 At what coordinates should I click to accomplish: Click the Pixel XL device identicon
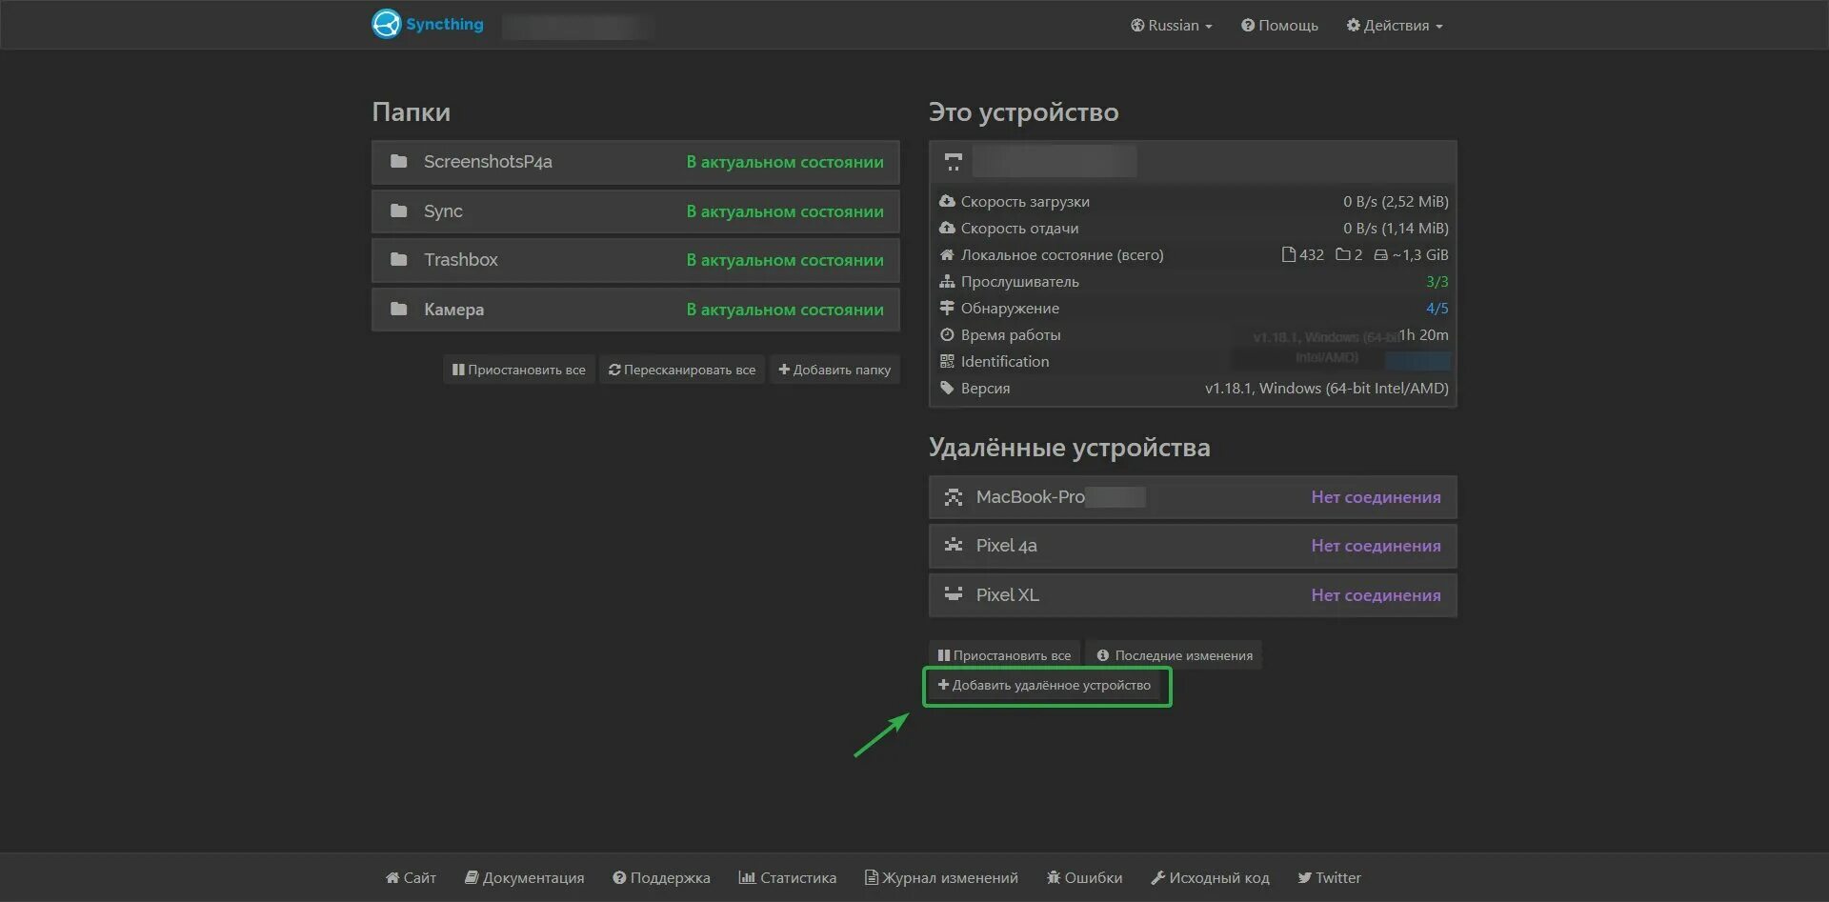[954, 594]
